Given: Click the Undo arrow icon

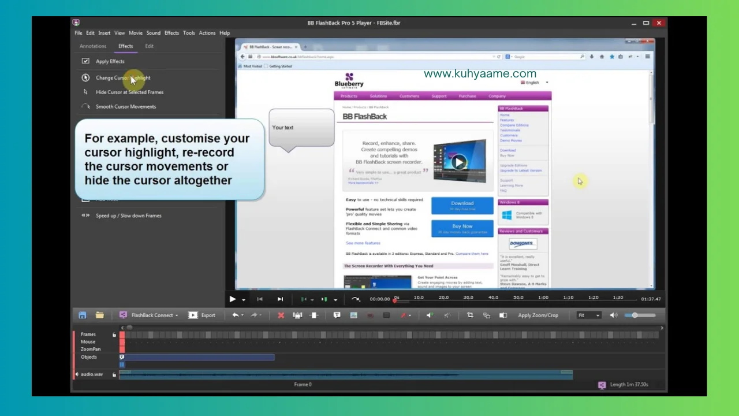Looking at the screenshot, I should [235, 315].
